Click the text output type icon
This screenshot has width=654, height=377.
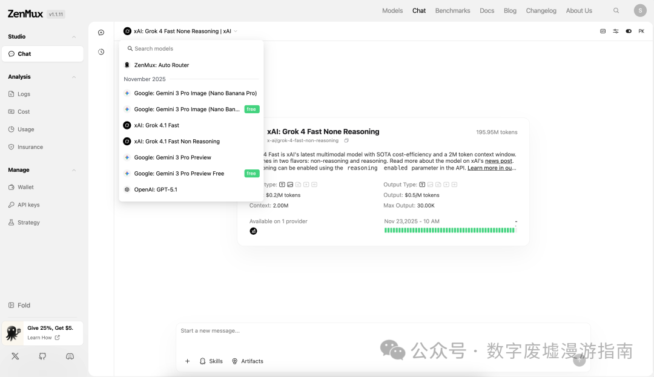pyautogui.click(x=422, y=185)
